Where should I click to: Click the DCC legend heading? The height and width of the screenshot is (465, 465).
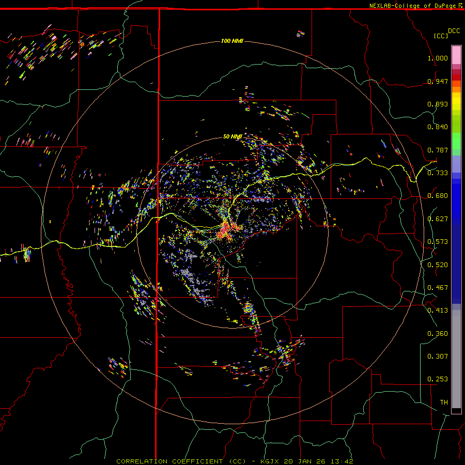[454, 31]
